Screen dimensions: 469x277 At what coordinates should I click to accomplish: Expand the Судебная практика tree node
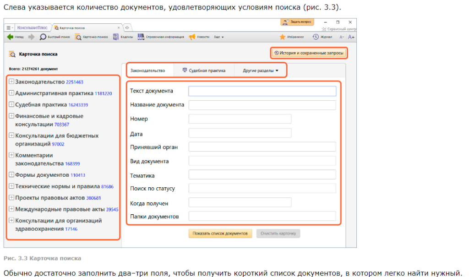pyautogui.click(x=11, y=104)
